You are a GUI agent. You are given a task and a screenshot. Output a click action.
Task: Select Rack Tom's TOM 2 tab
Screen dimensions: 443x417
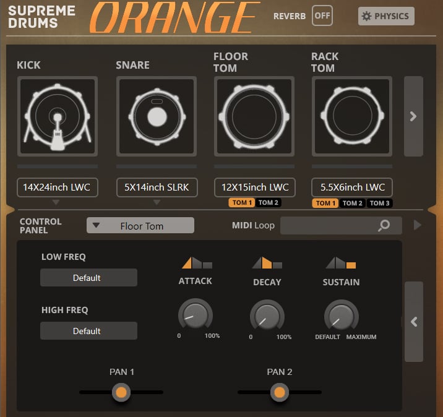352,204
